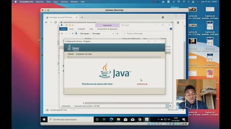Open the Apple menu
Screen dimensions: 231x129
[16, 2]
